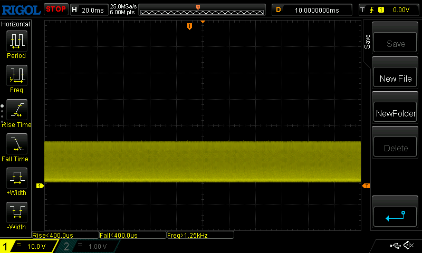This screenshot has width=422, height=253.
Task: Select the Period measurement icon
Action: tap(16, 41)
